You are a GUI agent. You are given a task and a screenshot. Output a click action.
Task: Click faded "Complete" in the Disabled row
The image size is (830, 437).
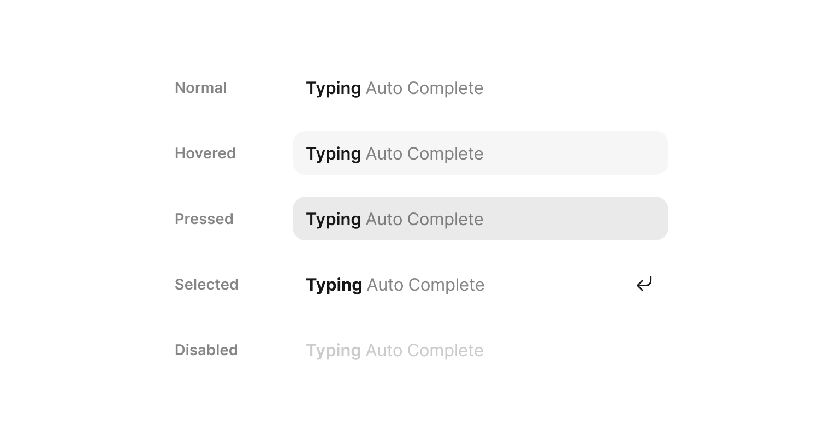pyautogui.click(x=445, y=351)
